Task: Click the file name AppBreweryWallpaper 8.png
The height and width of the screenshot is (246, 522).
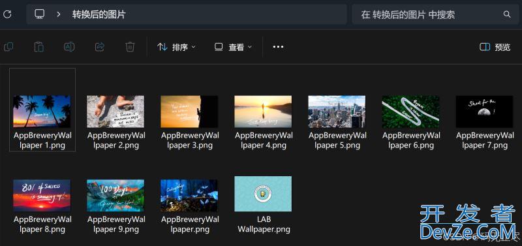Action: [42, 224]
